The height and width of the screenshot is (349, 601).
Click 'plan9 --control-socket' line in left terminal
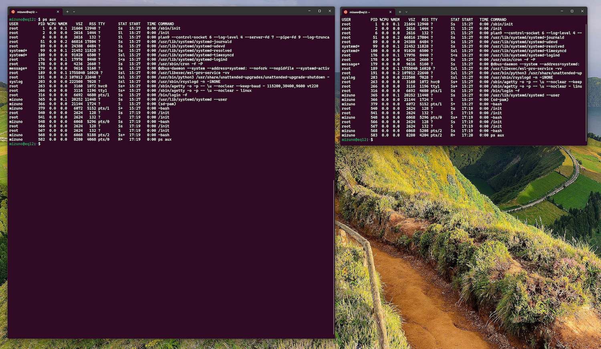click(x=244, y=37)
